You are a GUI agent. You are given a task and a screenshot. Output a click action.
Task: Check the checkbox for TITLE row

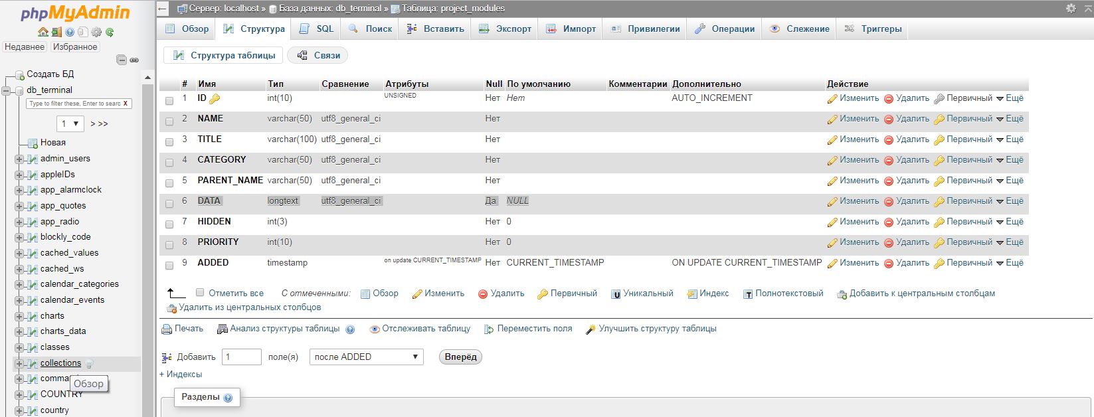point(169,141)
